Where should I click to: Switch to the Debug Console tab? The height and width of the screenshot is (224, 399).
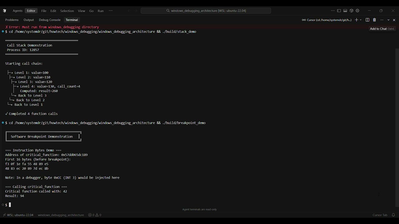(x=50, y=20)
